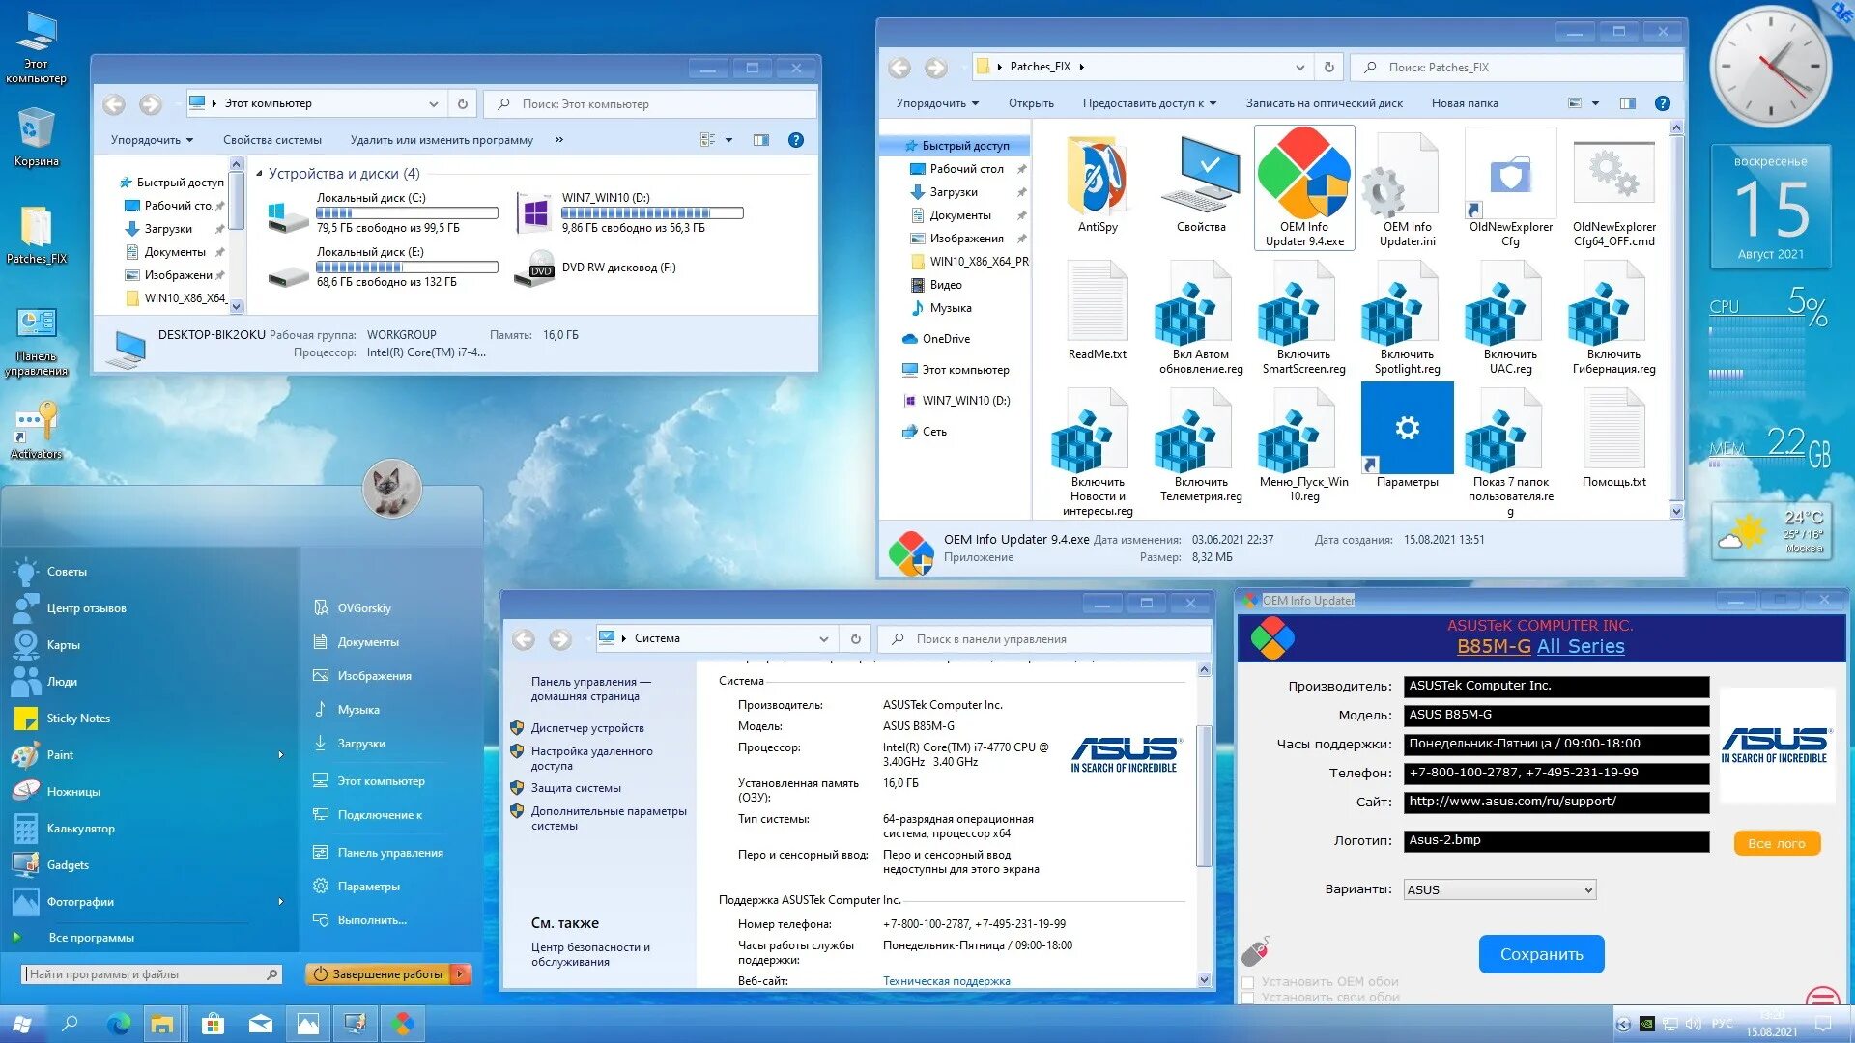Click the help question mark in Patches_FIX window
This screenshot has width=1855, height=1043.
tap(1662, 103)
